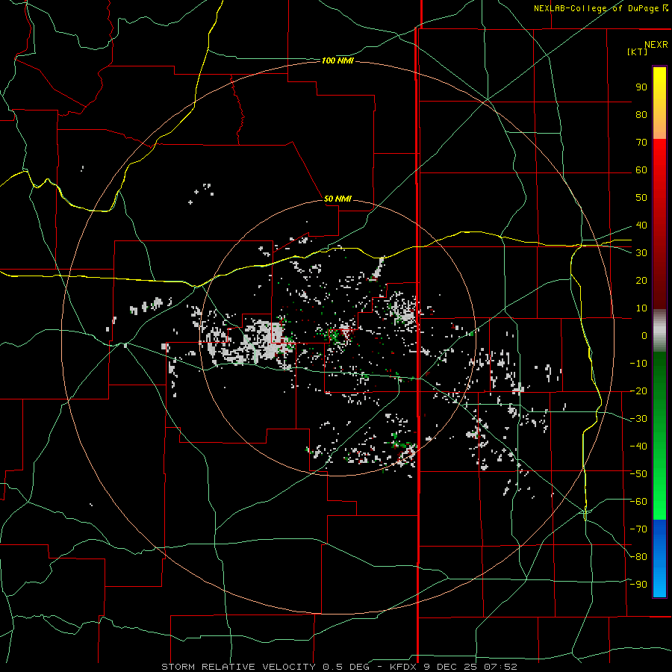Click the positive 40 value on velocity scale

(641, 225)
